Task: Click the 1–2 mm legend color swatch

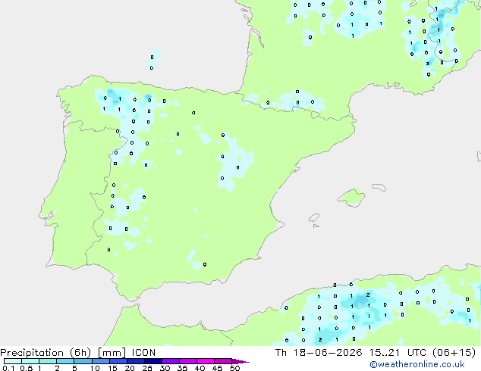Action: [48, 361]
